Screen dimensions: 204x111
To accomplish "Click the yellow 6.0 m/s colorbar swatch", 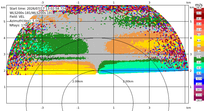I will click(x=199, y=38).
